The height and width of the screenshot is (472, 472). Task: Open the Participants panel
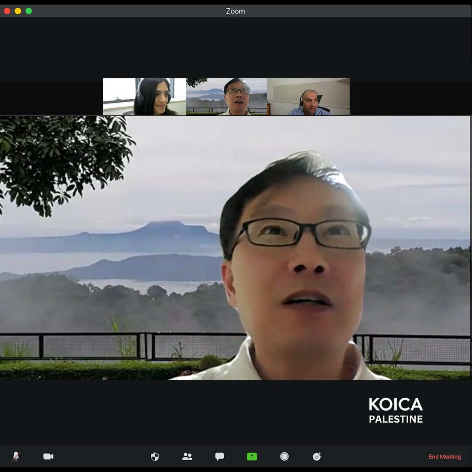[187, 457]
